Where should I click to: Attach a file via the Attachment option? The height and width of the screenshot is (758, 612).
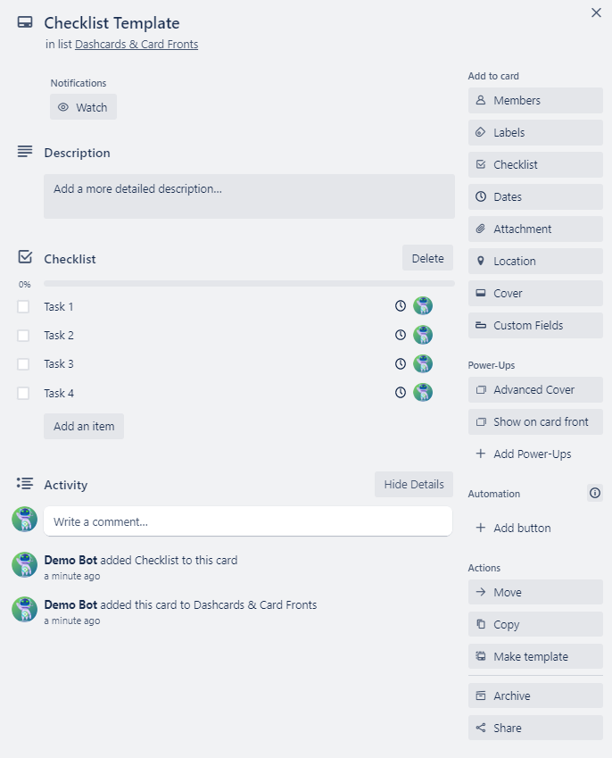[534, 229]
